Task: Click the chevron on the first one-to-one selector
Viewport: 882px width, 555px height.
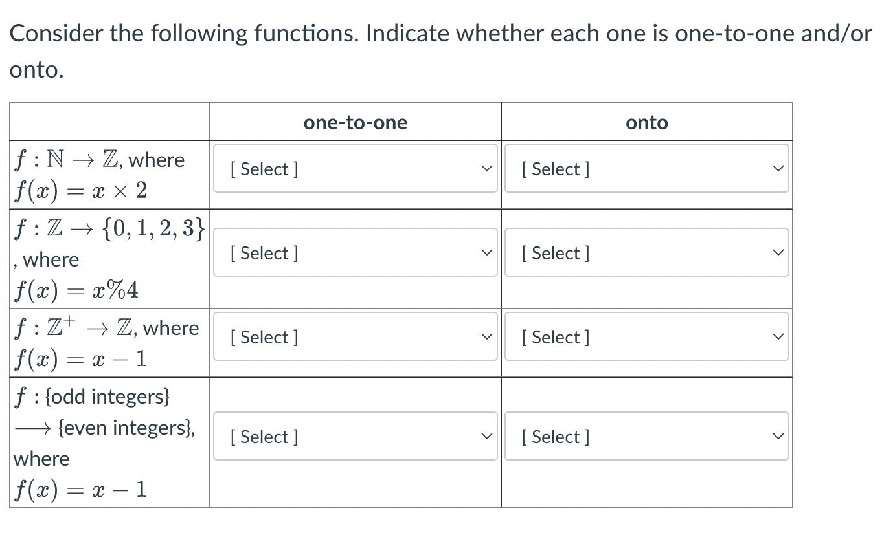Action: (487, 168)
